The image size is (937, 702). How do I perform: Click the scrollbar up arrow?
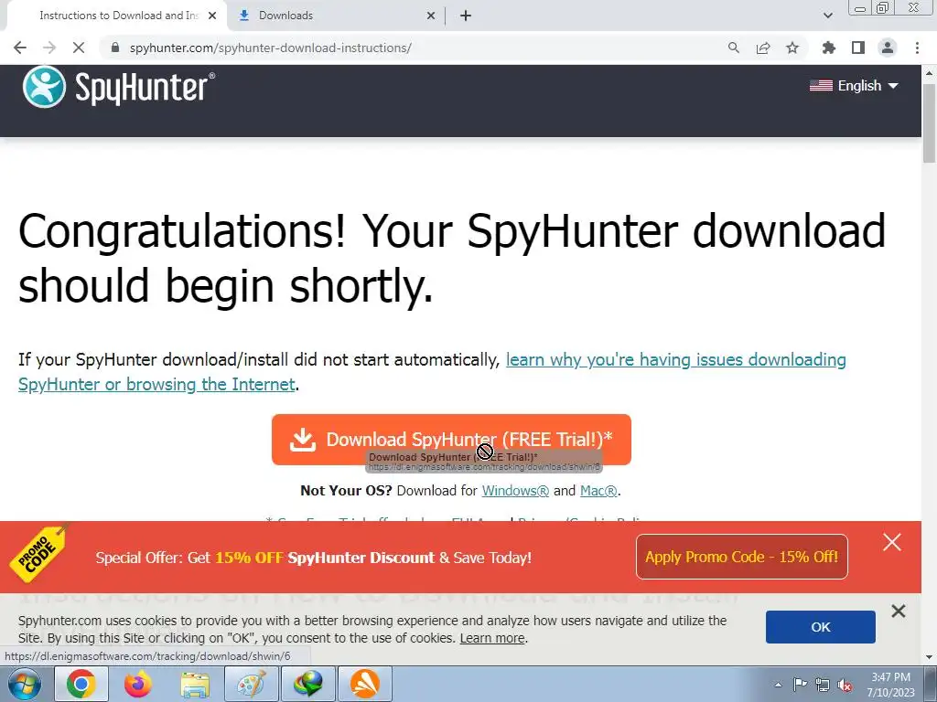point(930,73)
